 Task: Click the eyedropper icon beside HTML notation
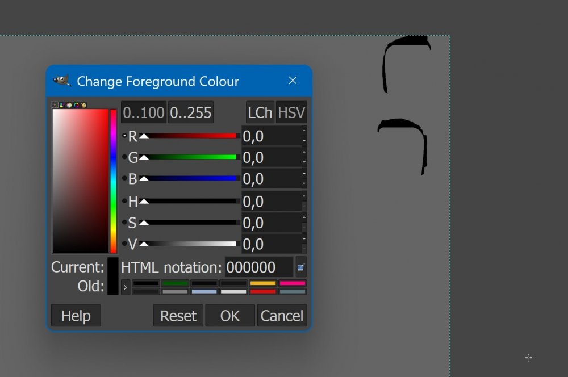(x=300, y=267)
